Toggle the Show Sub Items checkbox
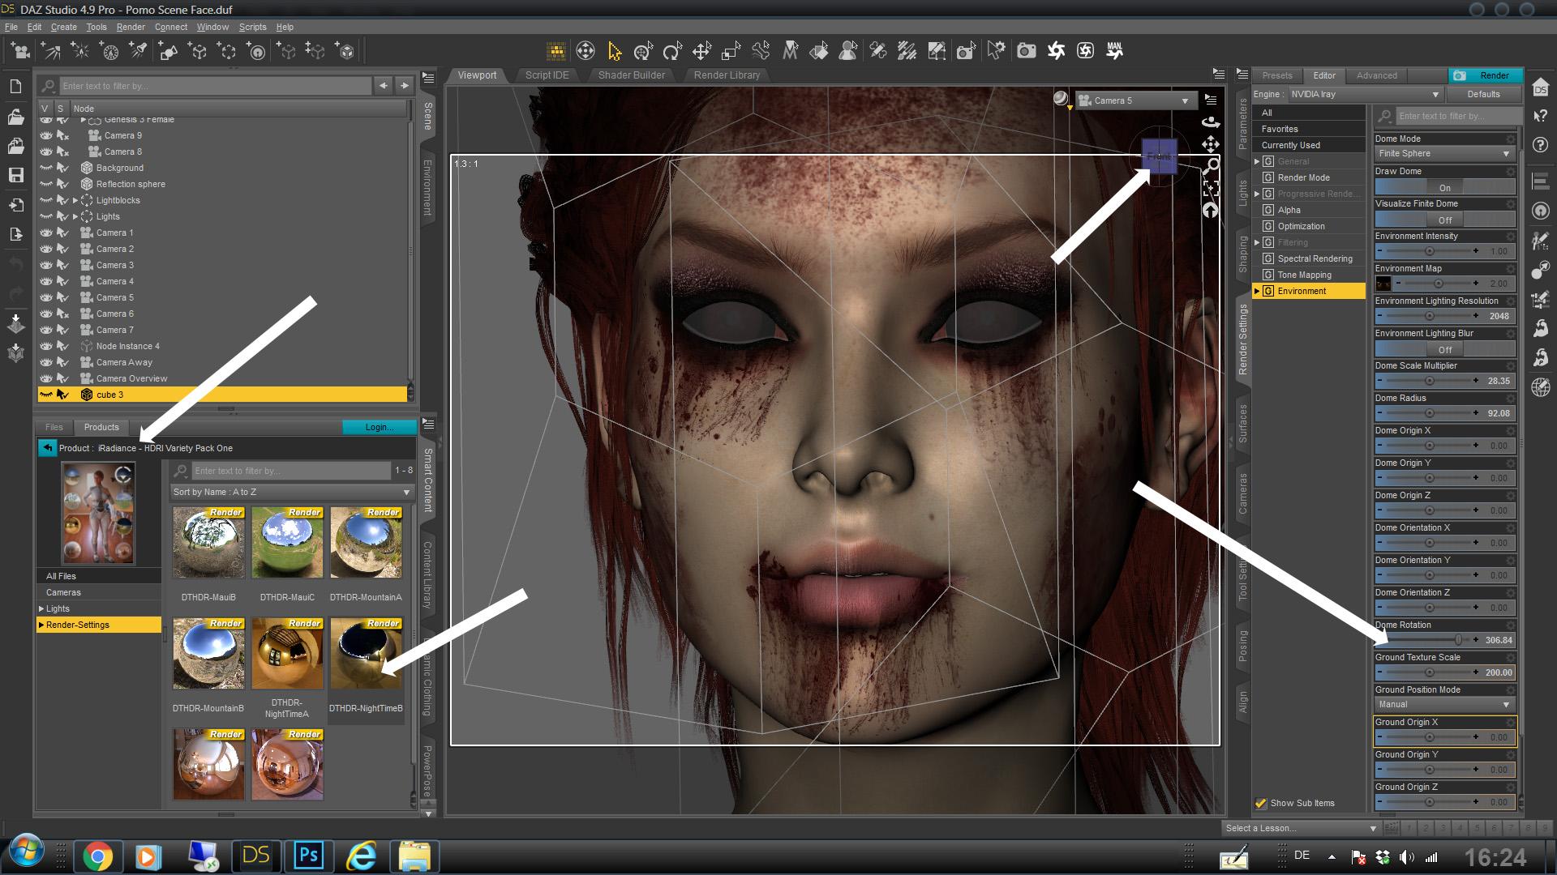 pos(1261,803)
